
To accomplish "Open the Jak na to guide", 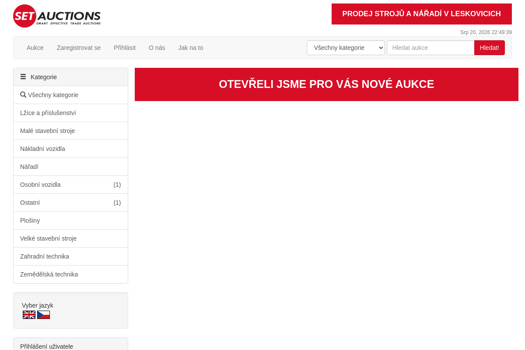I will point(191,48).
